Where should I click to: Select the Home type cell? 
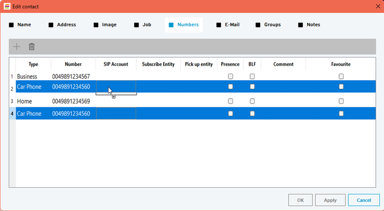(x=25, y=101)
